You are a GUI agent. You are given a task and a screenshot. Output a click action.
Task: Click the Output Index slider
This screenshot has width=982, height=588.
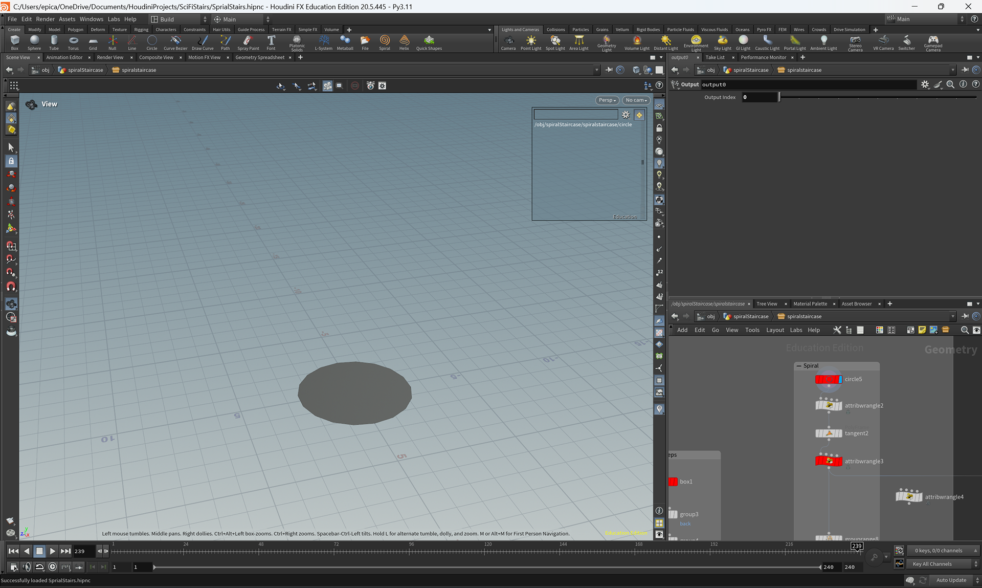[878, 97]
